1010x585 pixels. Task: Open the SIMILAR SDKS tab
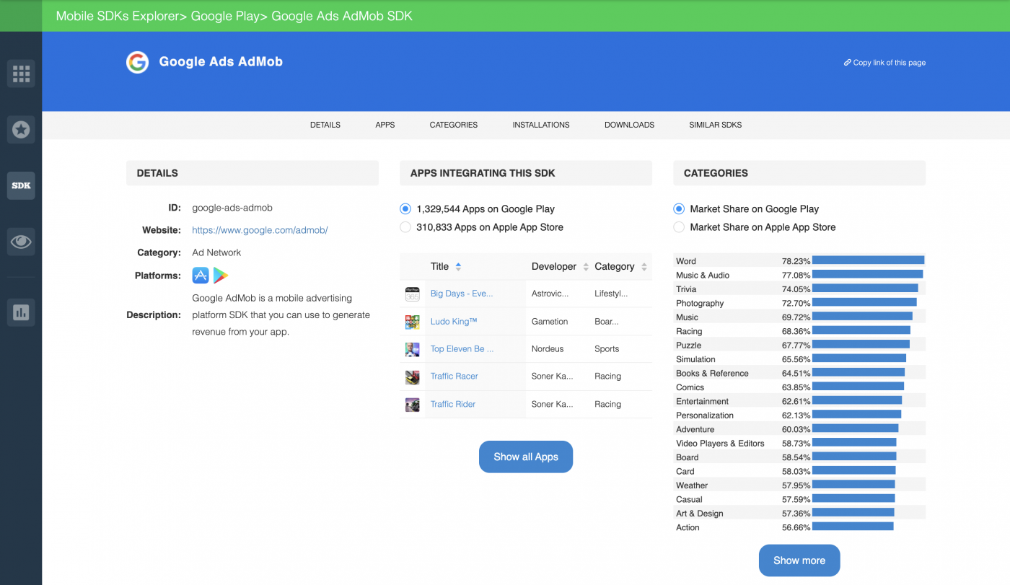(x=715, y=125)
